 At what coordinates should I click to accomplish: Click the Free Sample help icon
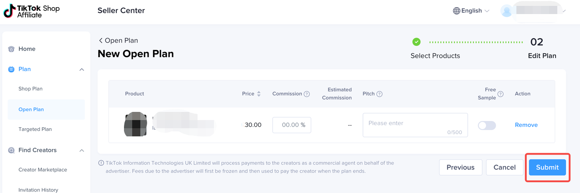501,94
